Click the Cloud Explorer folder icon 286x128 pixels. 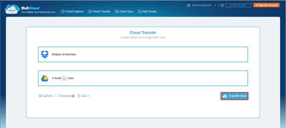click(63, 11)
